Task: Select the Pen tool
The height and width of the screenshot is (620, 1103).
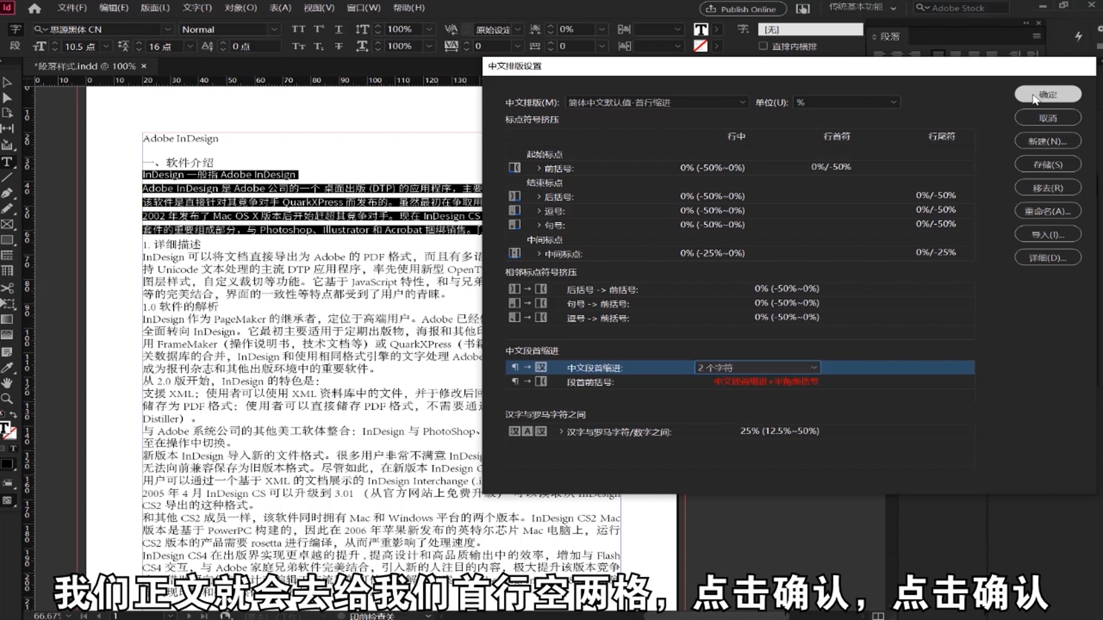Action: (7, 193)
